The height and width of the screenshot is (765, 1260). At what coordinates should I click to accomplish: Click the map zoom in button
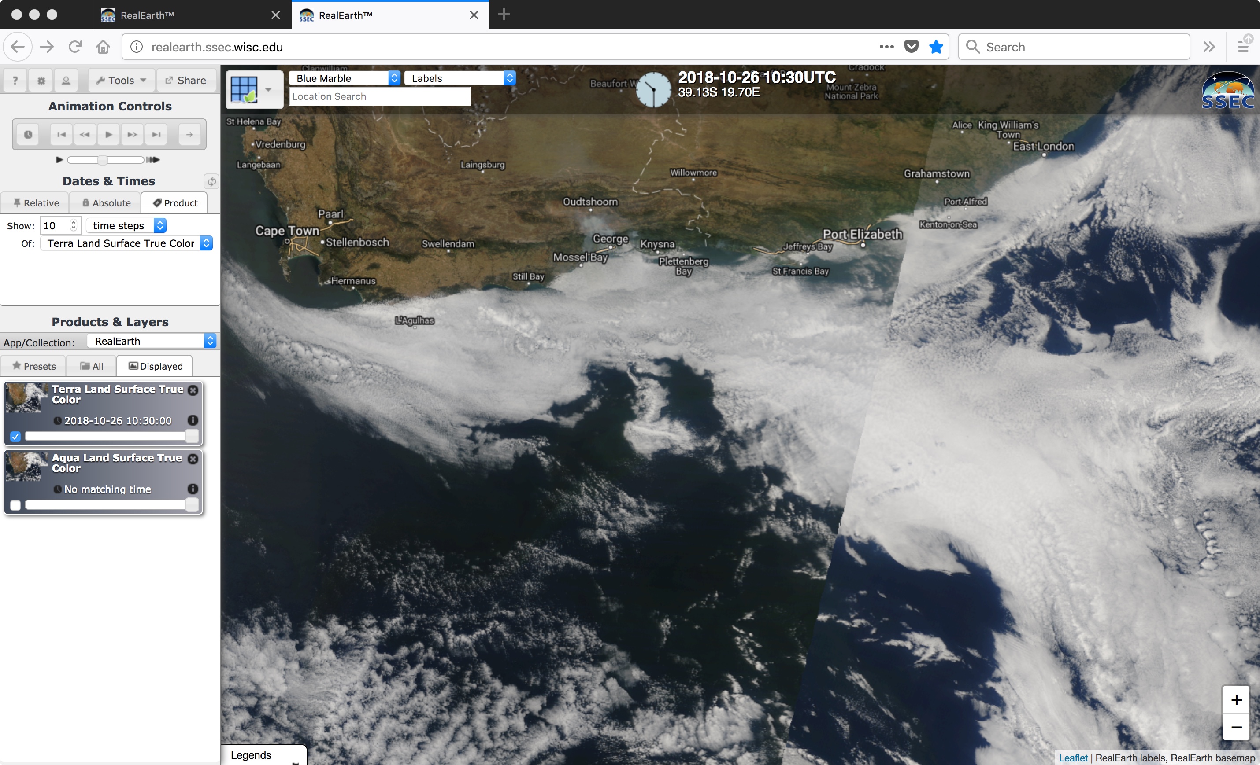1236,699
